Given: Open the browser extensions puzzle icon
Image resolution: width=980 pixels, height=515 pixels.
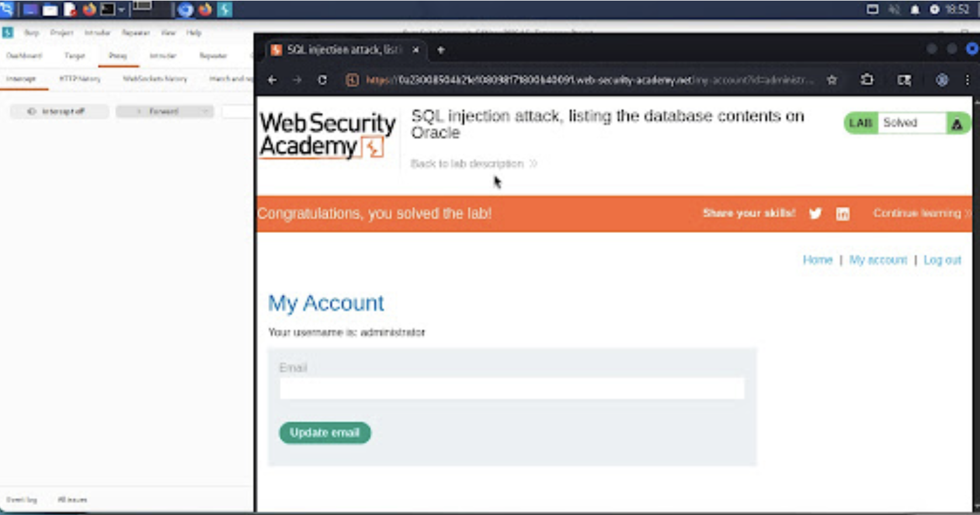Looking at the screenshot, I should point(867,80).
